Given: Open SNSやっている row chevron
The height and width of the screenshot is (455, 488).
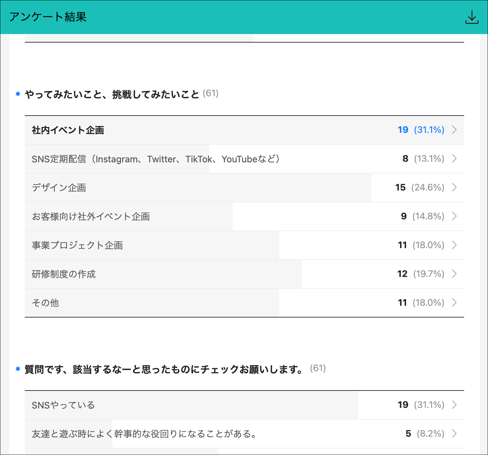Looking at the screenshot, I should [454, 405].
